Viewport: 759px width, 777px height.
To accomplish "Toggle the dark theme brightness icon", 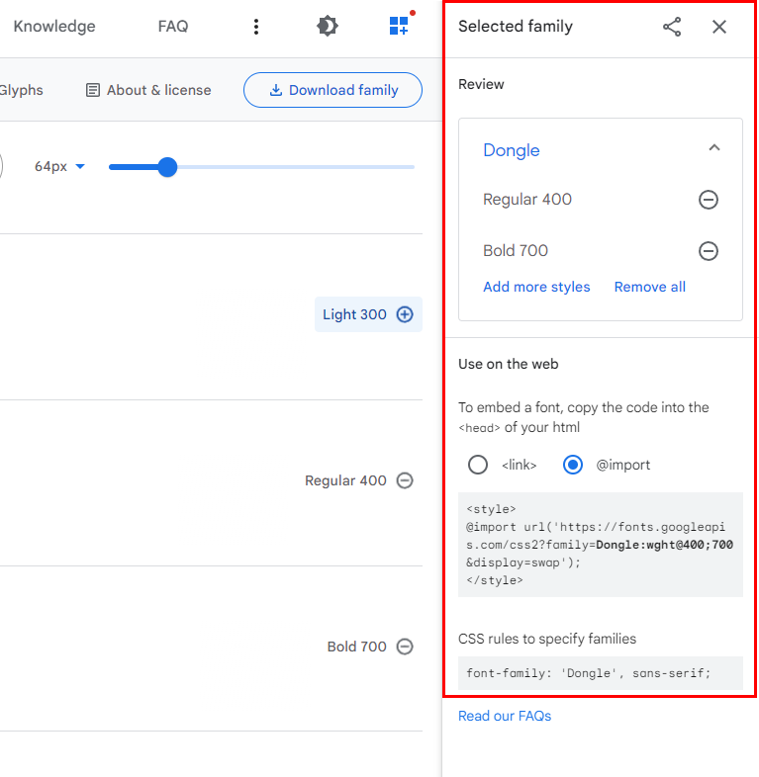I will pyautogui.click(x=328, y=26).
